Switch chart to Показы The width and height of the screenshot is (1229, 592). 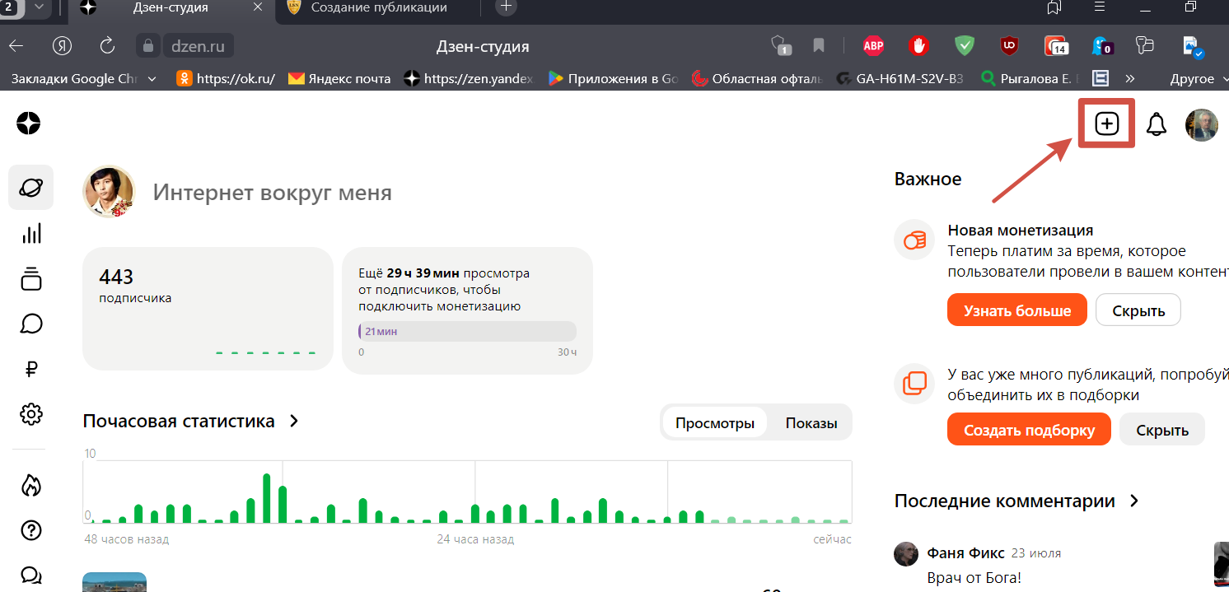811,423
